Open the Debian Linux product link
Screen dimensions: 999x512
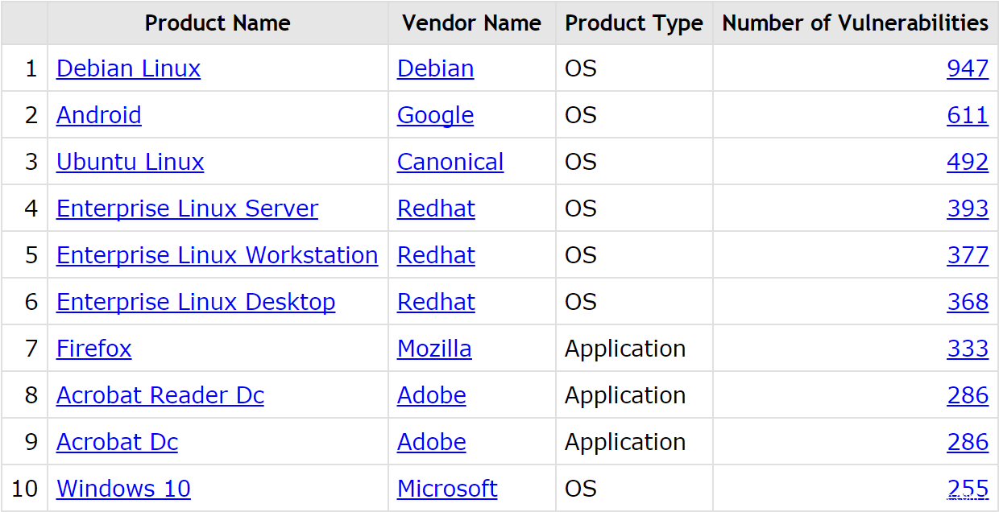point(128,68)
